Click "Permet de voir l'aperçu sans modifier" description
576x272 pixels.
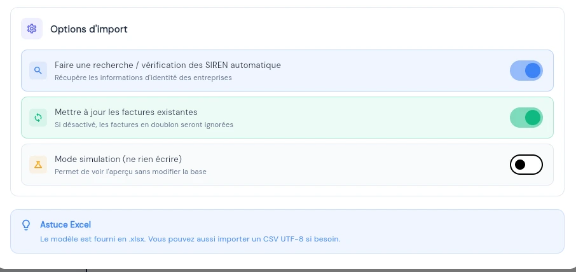point(130,172)
